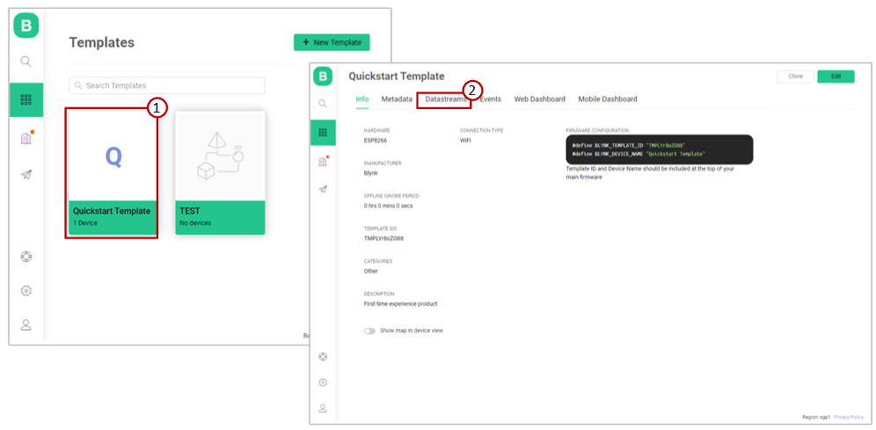Open organization building icon in Quickstart Template sidebar
The height and width of the screenshot is (430, 876).
tap(323, 161)
